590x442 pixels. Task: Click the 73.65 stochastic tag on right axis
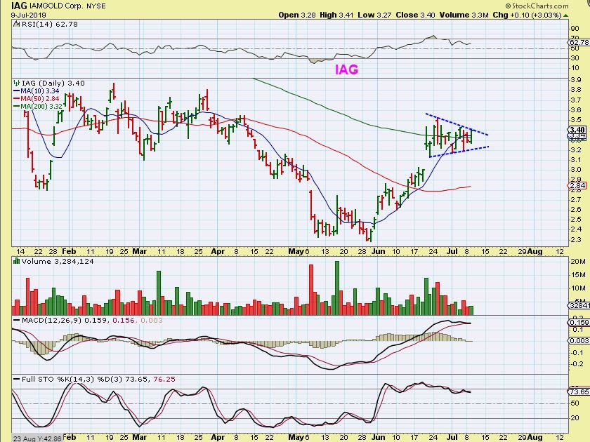point(579,392)
